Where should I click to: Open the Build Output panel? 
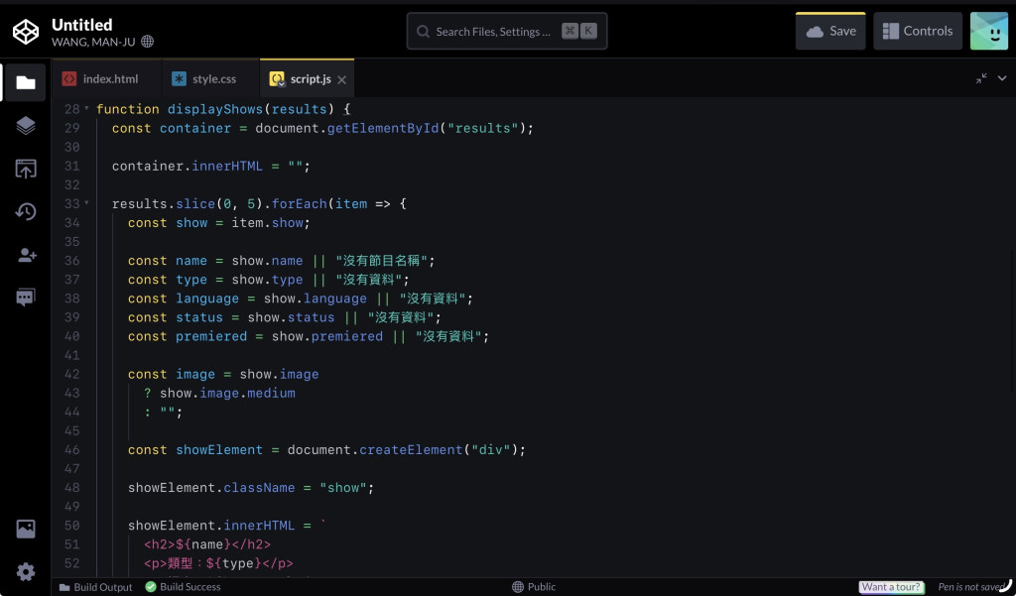pyautogui.click(x=96, y=587)
